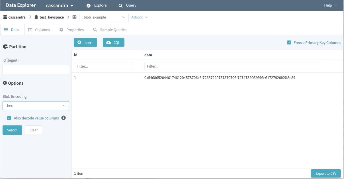Screen dimensions: 344x179
Task: Open the Sample Queries tab
Action: 110,30
